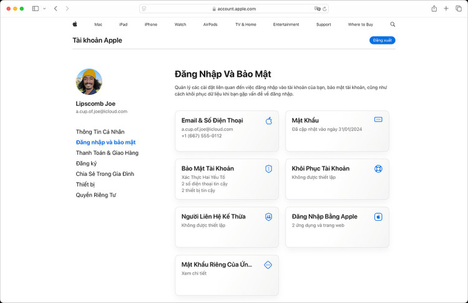This screenshot has height=303, width=468.
Task: Go back with the back arrow
Action: (x=56, y=9)
